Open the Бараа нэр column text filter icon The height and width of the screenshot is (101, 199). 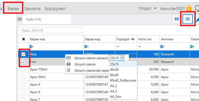pyautogui.click(x=32, y=46)
